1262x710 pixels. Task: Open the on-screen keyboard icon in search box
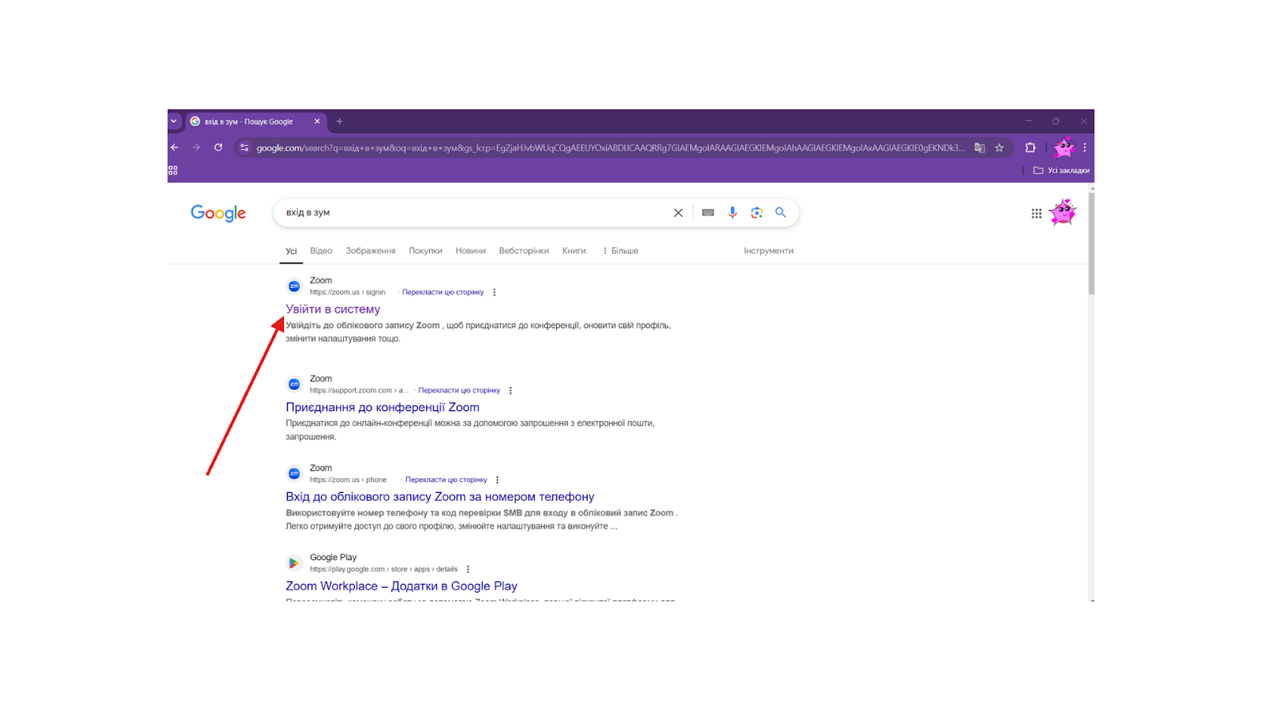tap(708, 213)
